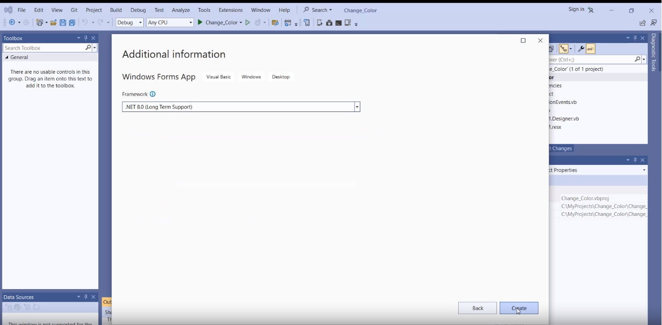The height and width of the screenshot is (325, 662).
Task: Click the Live Share icon at top right
Action: pos(643,23)
